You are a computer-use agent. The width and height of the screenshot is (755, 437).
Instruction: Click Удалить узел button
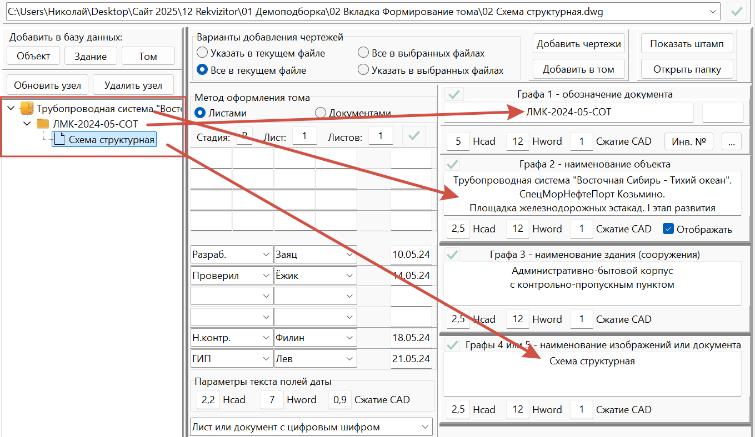[133, 85]
